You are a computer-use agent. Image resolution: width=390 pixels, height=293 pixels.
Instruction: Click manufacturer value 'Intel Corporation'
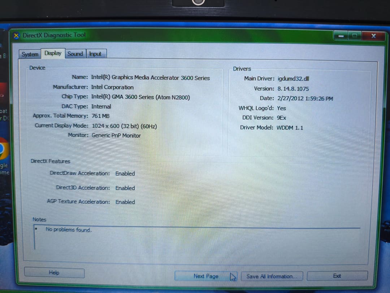click(x=112, y=87)
